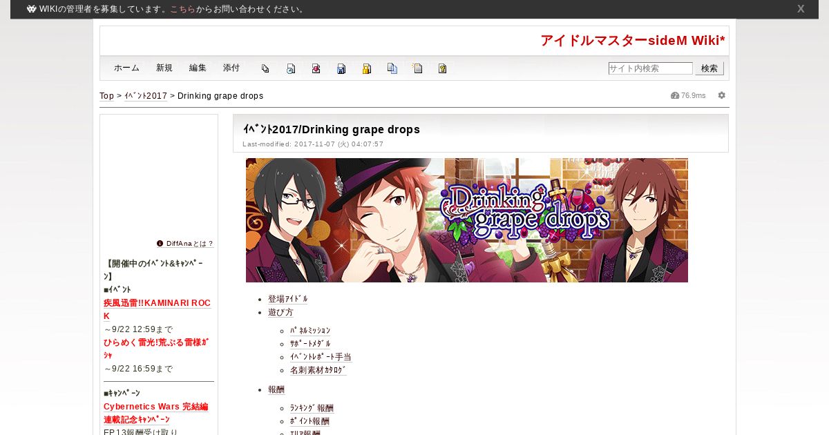Jump to 登場ｱｲﾄﾞﾙ section
The width and height of the screenshot is (829, 435).
tap(288, 299)
